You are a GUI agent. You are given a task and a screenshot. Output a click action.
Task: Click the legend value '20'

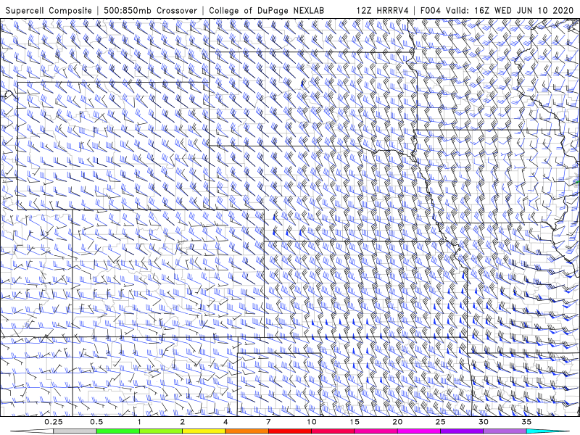397,422
